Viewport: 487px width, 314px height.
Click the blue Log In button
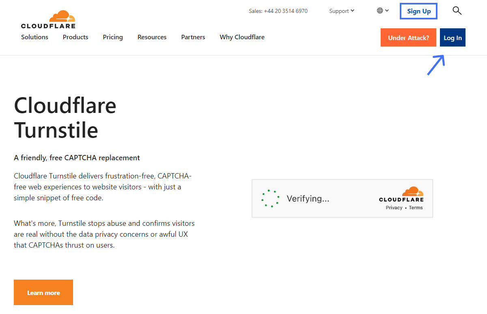point(453,38)
